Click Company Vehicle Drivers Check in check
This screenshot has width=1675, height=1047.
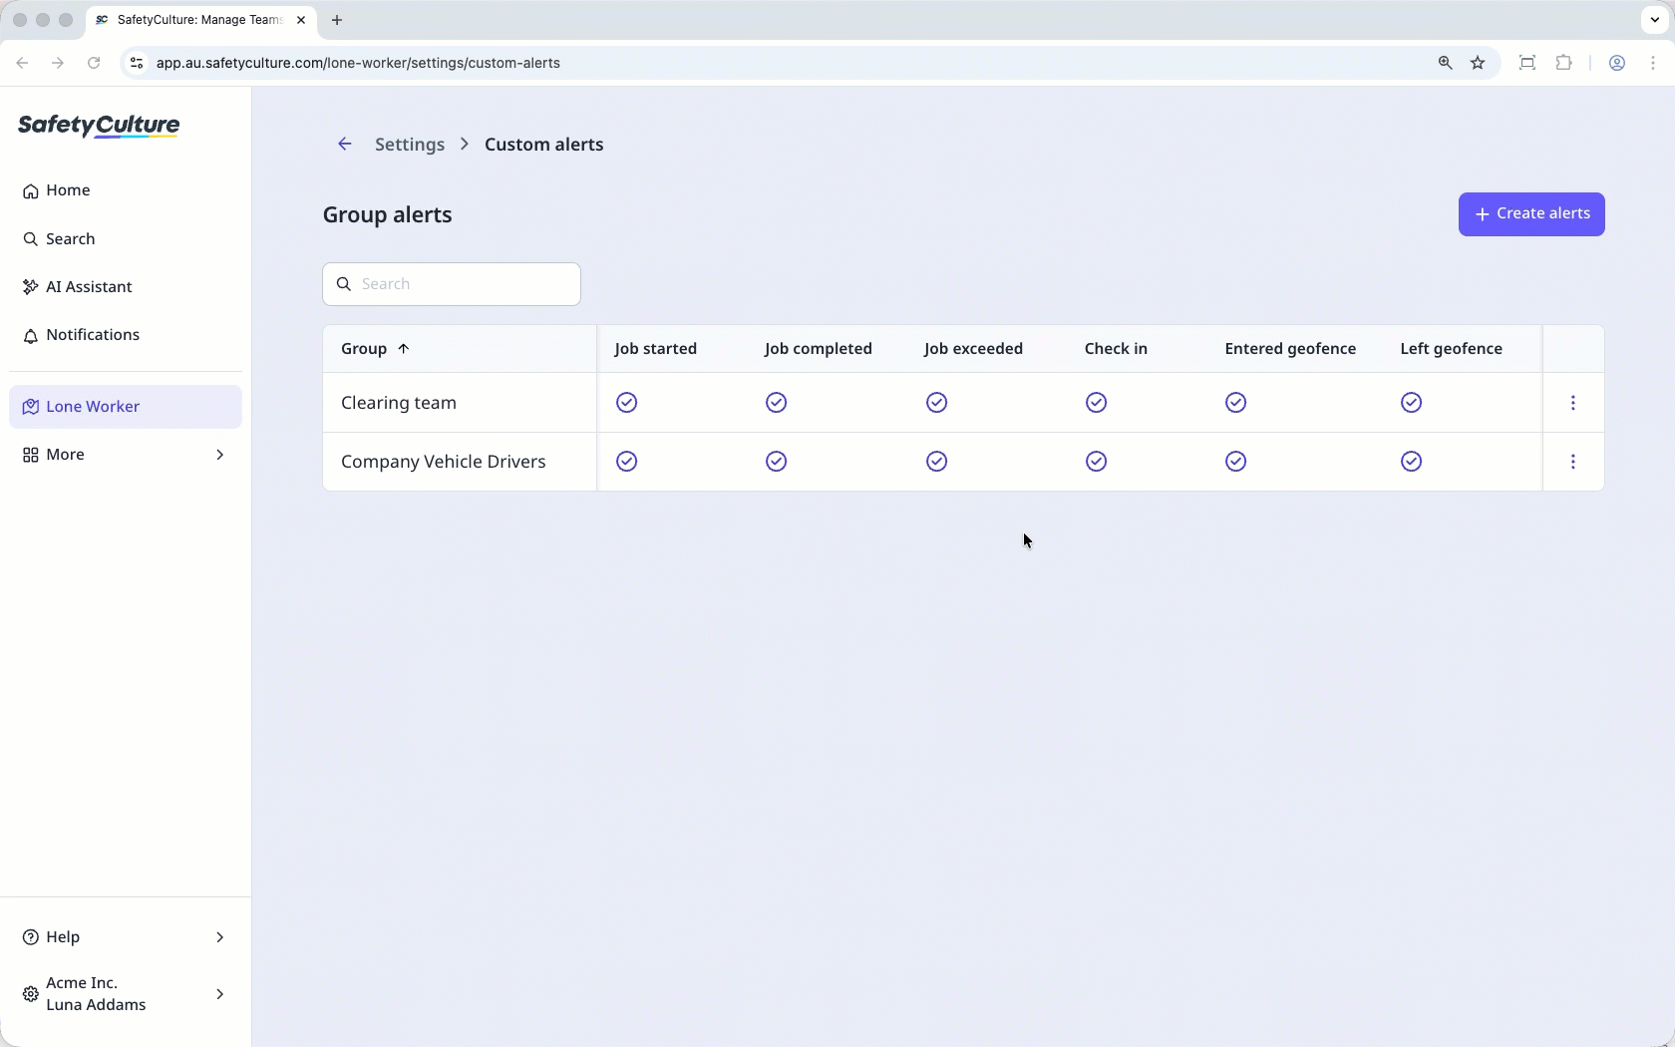[1097, 462]
